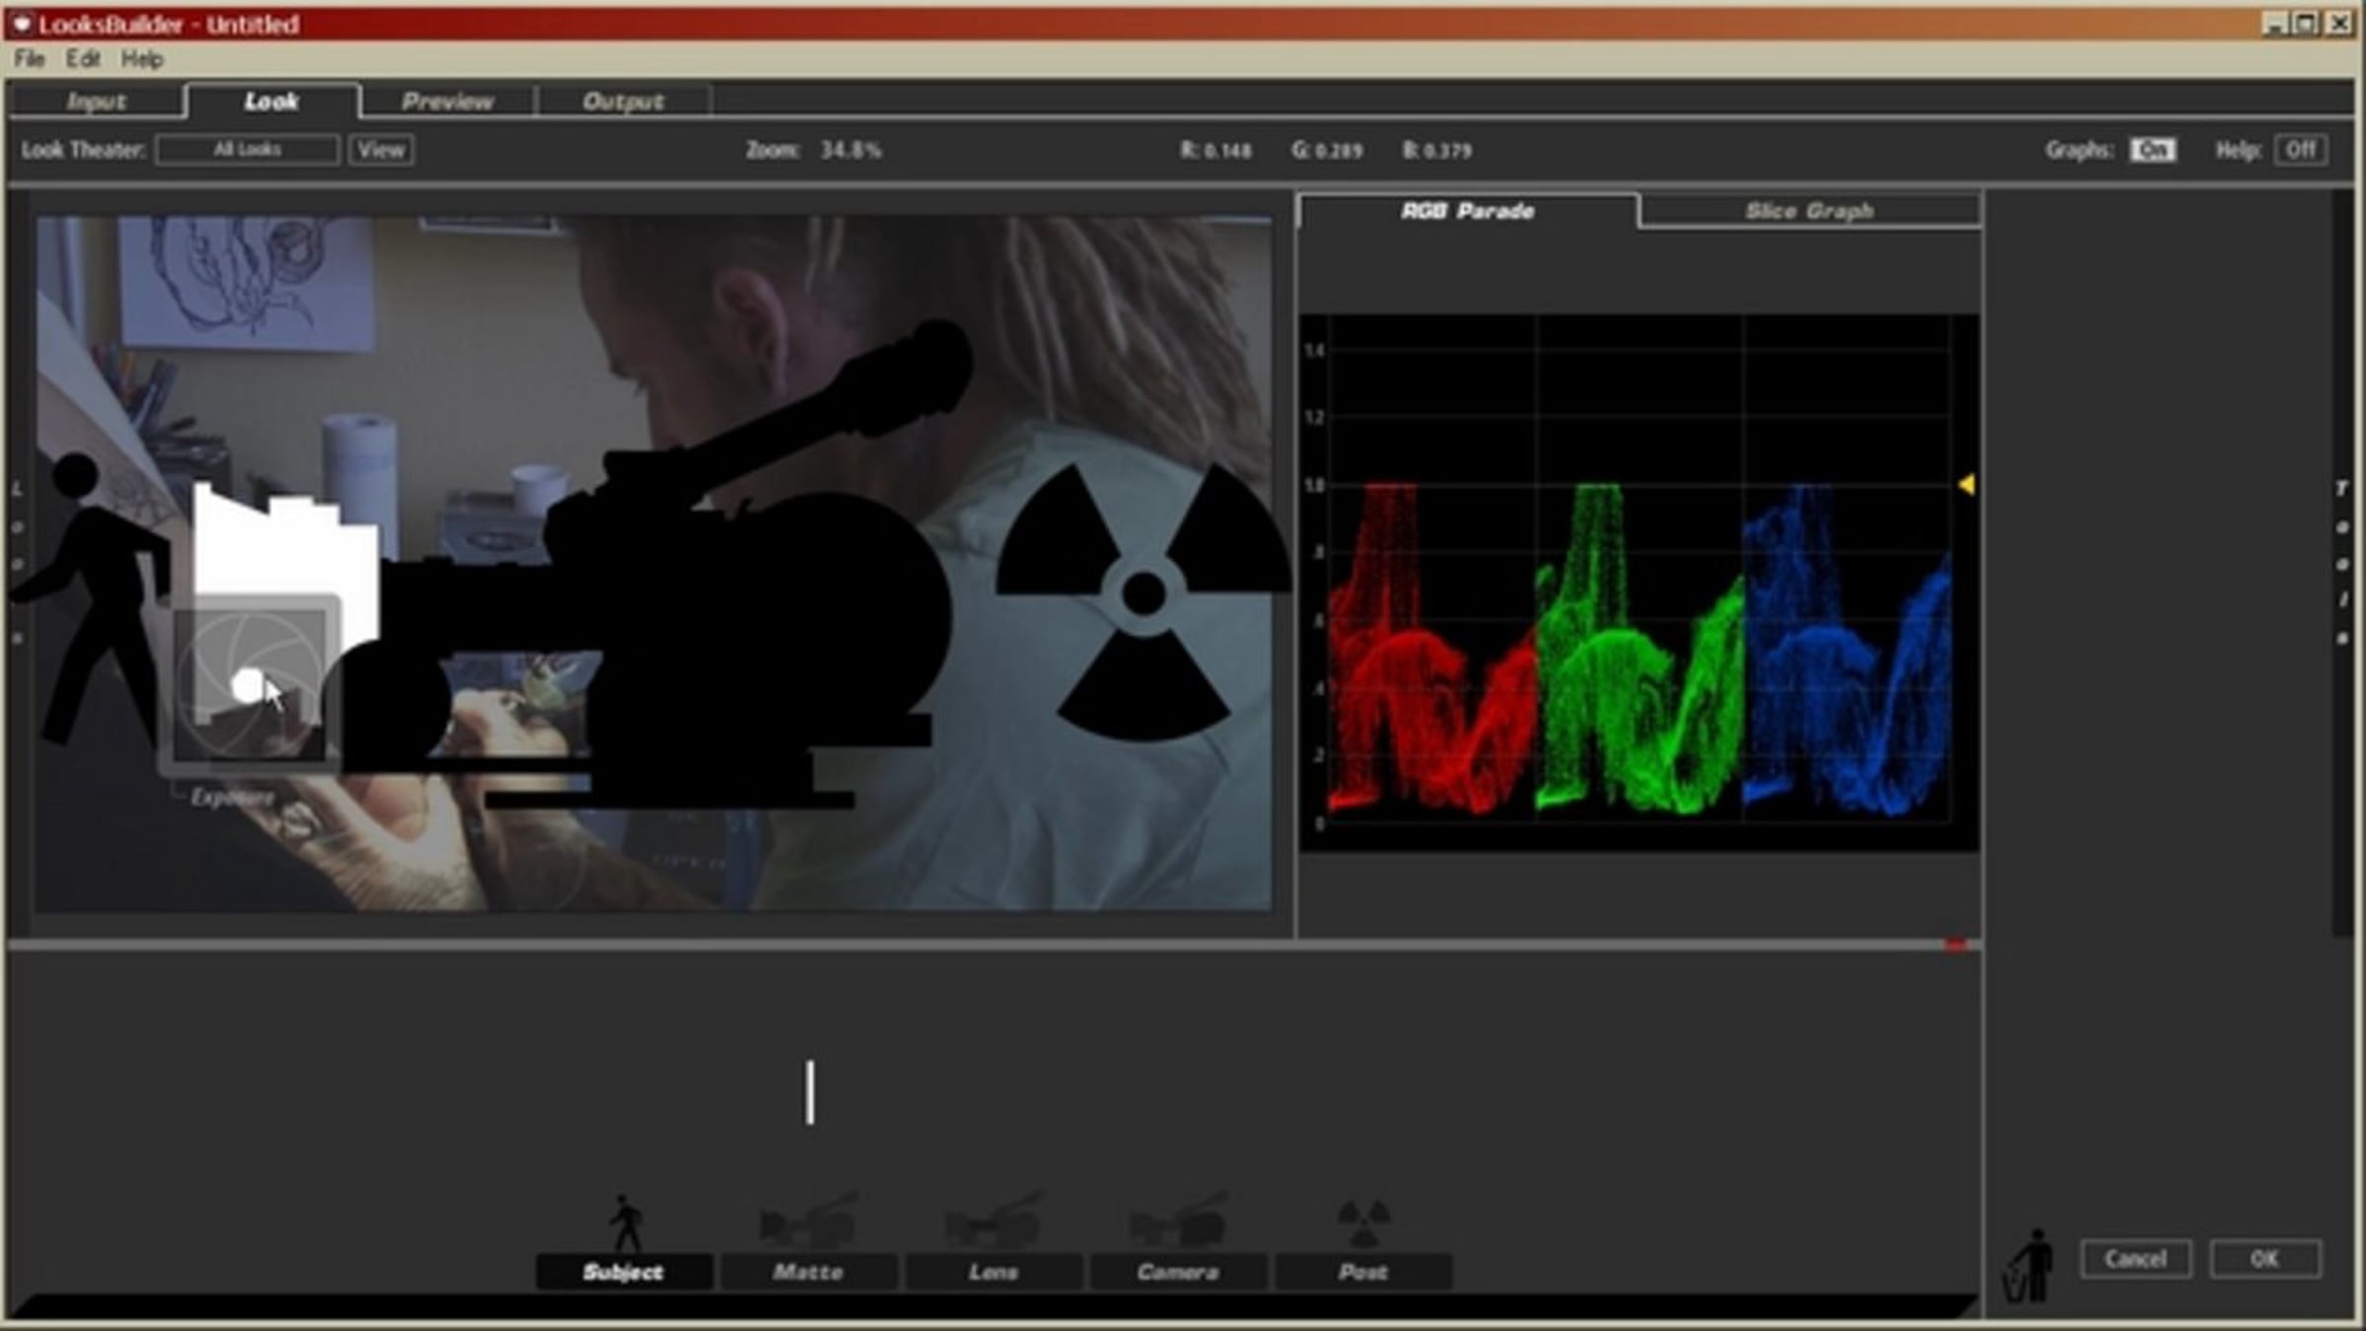Click the View button next to Look Theater
The width and height of the screenshot is (2366, 1331).
tap(382, 150)
